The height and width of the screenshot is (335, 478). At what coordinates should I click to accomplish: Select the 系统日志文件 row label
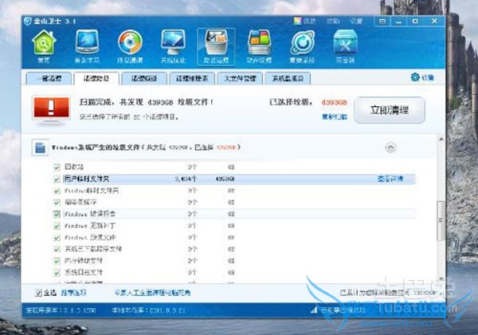pos(84,273)
